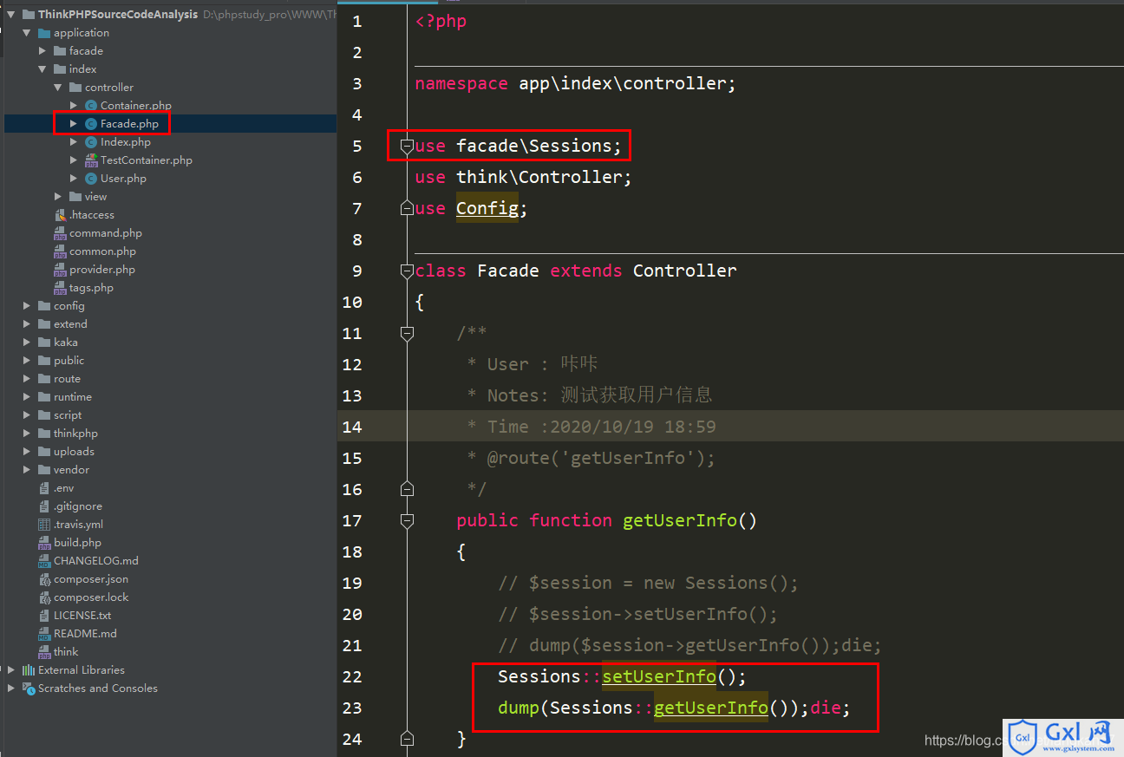Click the External Libraries icon

pos(29,670)
